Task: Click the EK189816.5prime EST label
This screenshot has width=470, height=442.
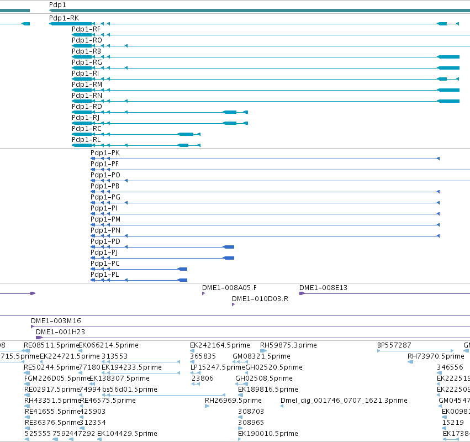Action: pyautogui.click(x=268, y=390)
